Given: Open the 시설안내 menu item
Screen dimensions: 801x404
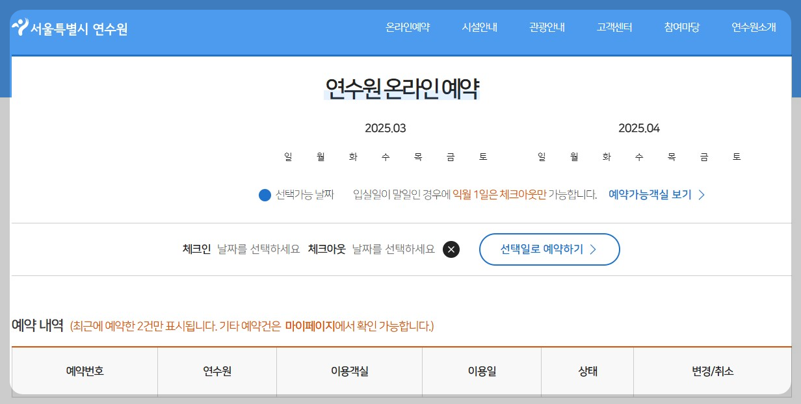Looking at the screenshot, I should pos(479,27).
